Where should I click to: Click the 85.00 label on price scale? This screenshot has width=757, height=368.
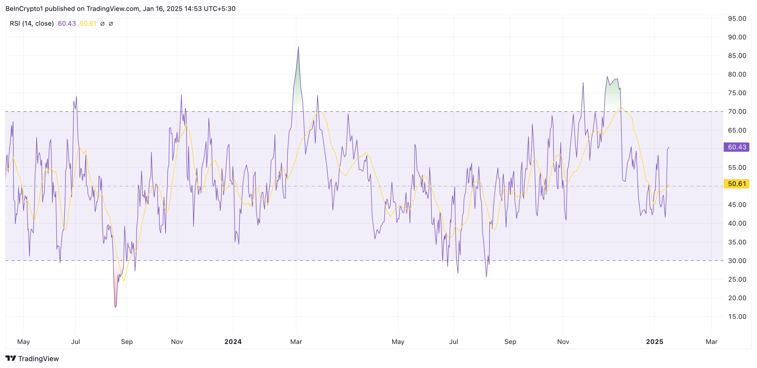(x=737, y=56)
